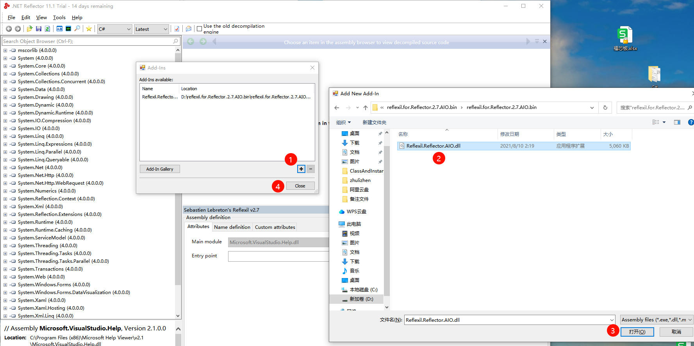Click the magnifying glass search toolbar icon

coord(77,29)
